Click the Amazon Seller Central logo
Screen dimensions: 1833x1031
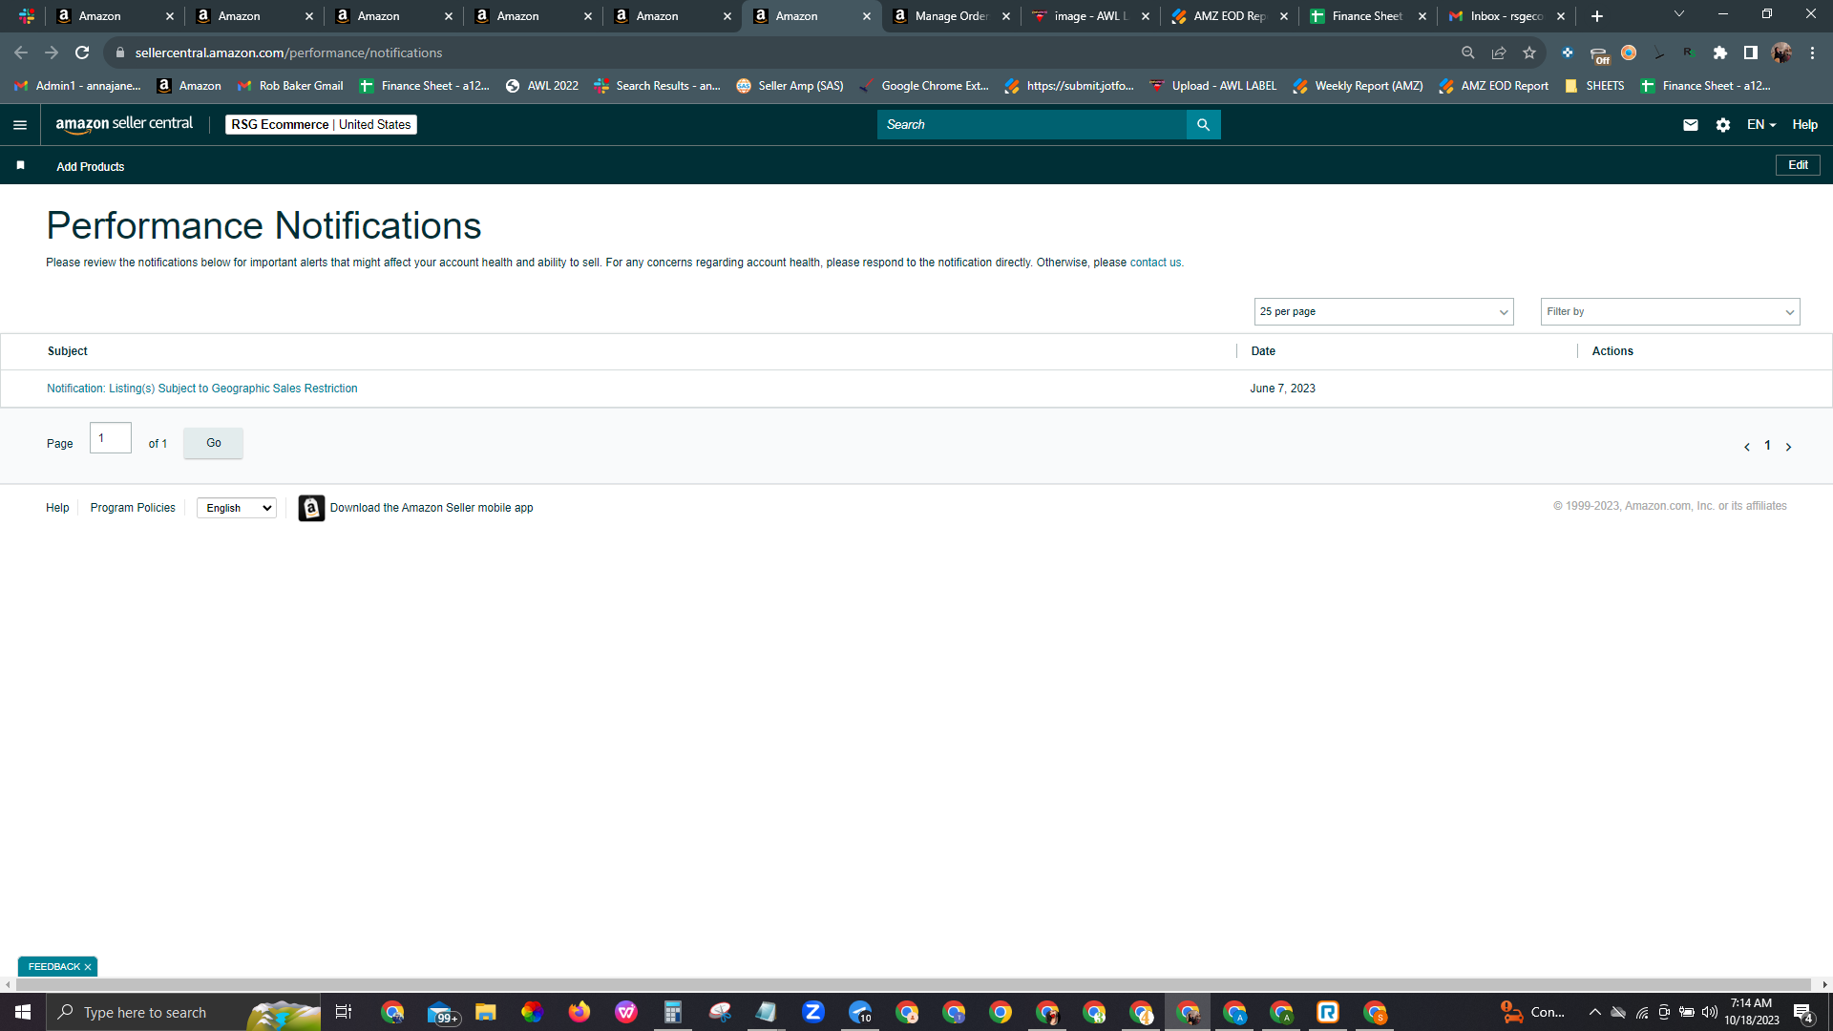tap(124, 124)
